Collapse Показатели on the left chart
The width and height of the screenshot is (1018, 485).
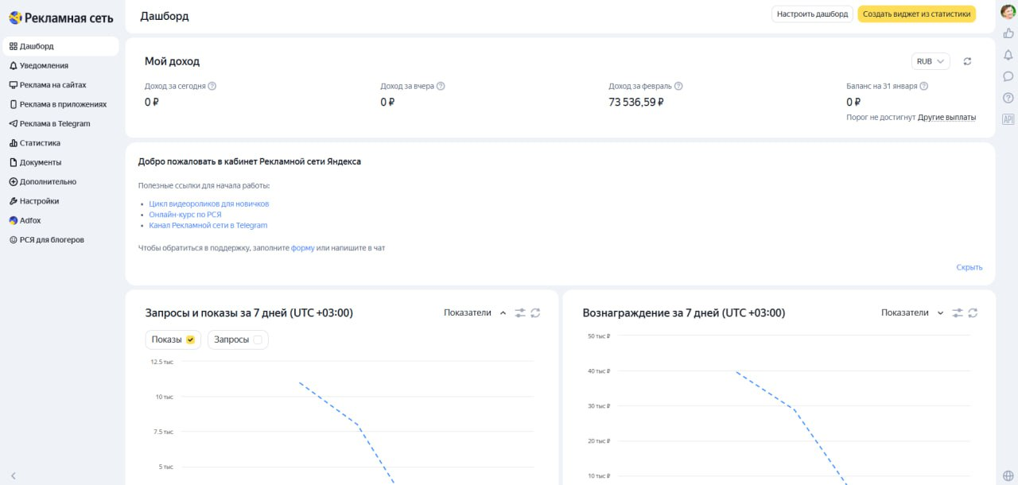point(503,312)
